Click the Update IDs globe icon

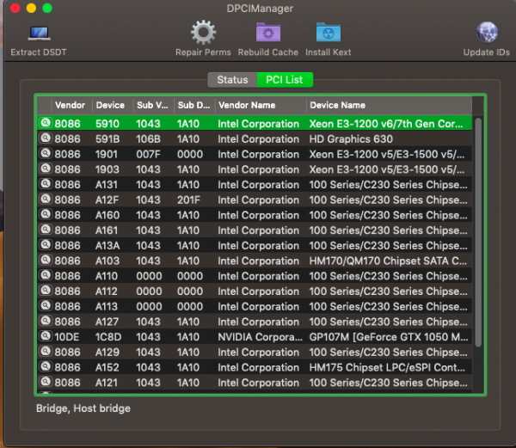[487, 34]
